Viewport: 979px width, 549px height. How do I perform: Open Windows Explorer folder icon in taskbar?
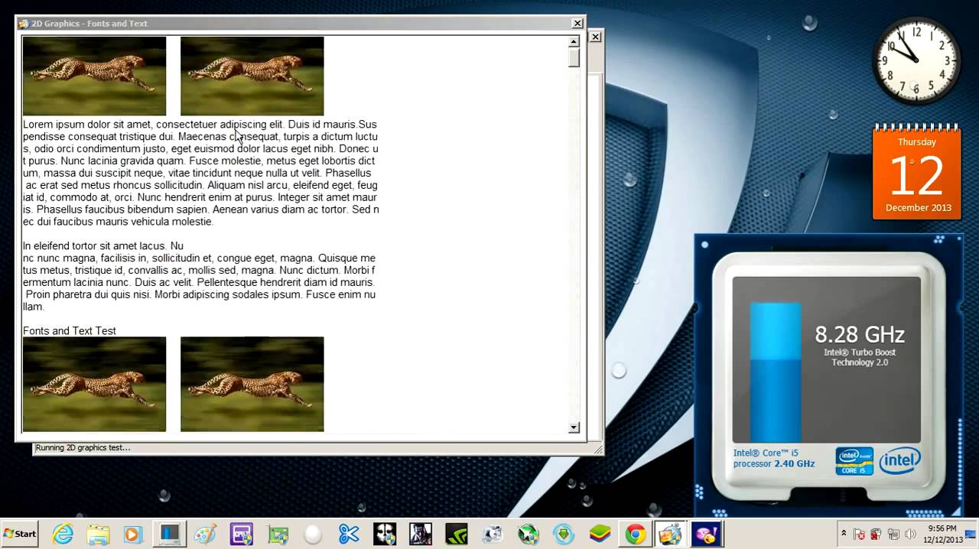[x=98, y=534]
